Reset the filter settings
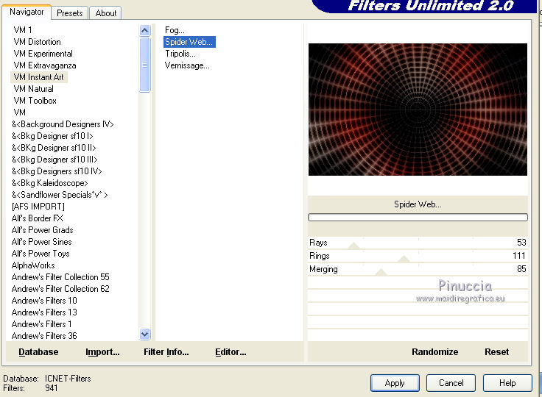 click(x=497, y=351)
